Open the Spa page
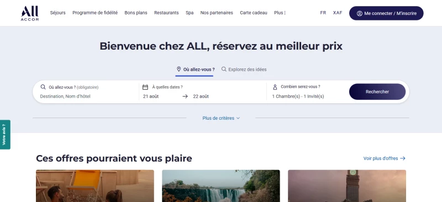The height and width of the screenshot is (202, 442). [x=190, y=13]
